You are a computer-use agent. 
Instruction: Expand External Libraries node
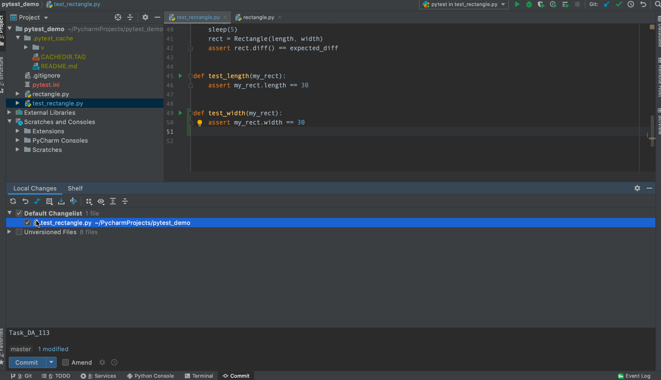9,112
